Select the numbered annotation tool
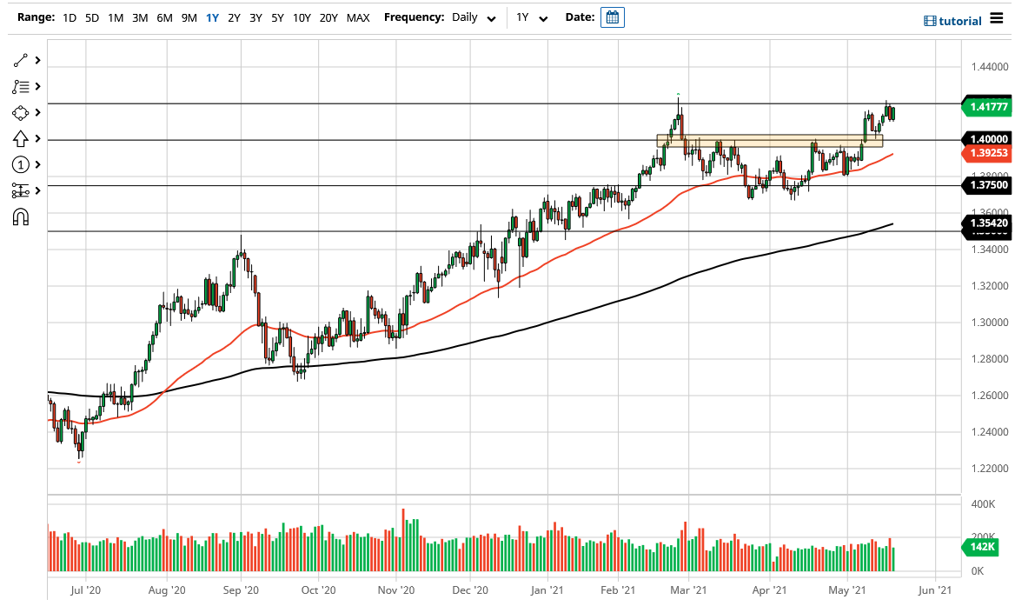1015x606 pixels. click(19, 164)
